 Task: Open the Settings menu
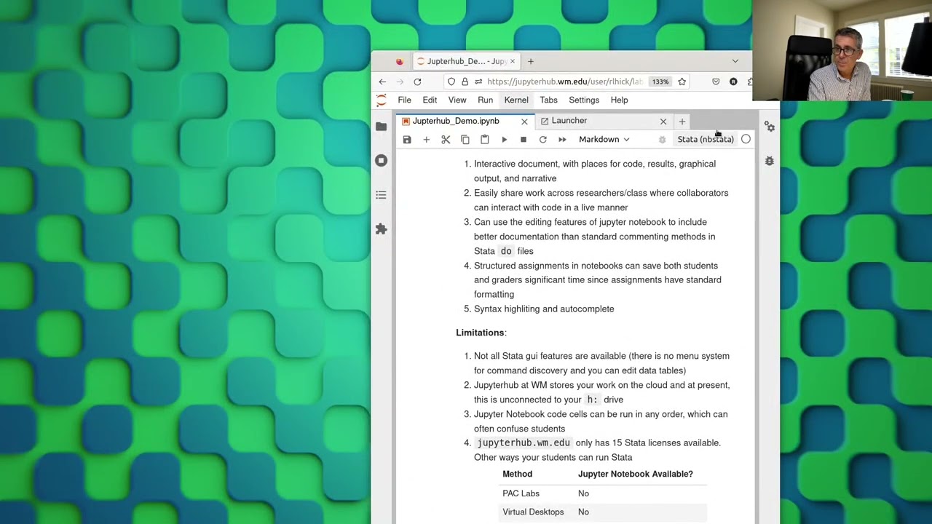coord(584,100)
